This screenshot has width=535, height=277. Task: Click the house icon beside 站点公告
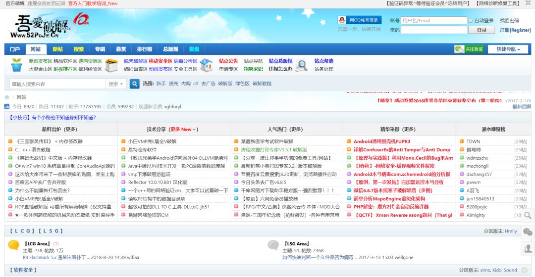point(207,65)
